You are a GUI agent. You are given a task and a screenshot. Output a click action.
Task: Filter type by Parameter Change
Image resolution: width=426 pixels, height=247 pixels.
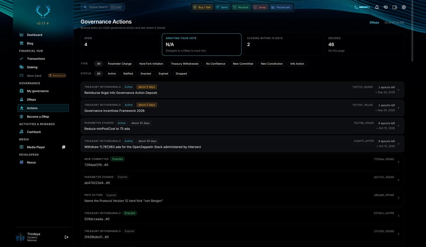pos(120,64)
